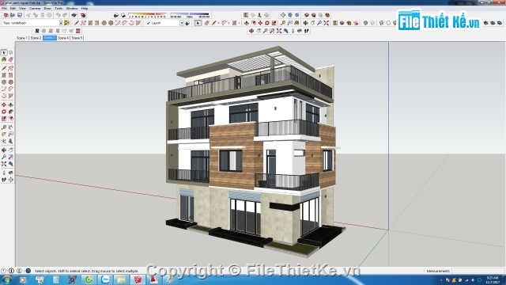Open the Layer selection dropdown arrow
Image resolution: width=506 pixels, height=285 pixels.
pos(182,23)
